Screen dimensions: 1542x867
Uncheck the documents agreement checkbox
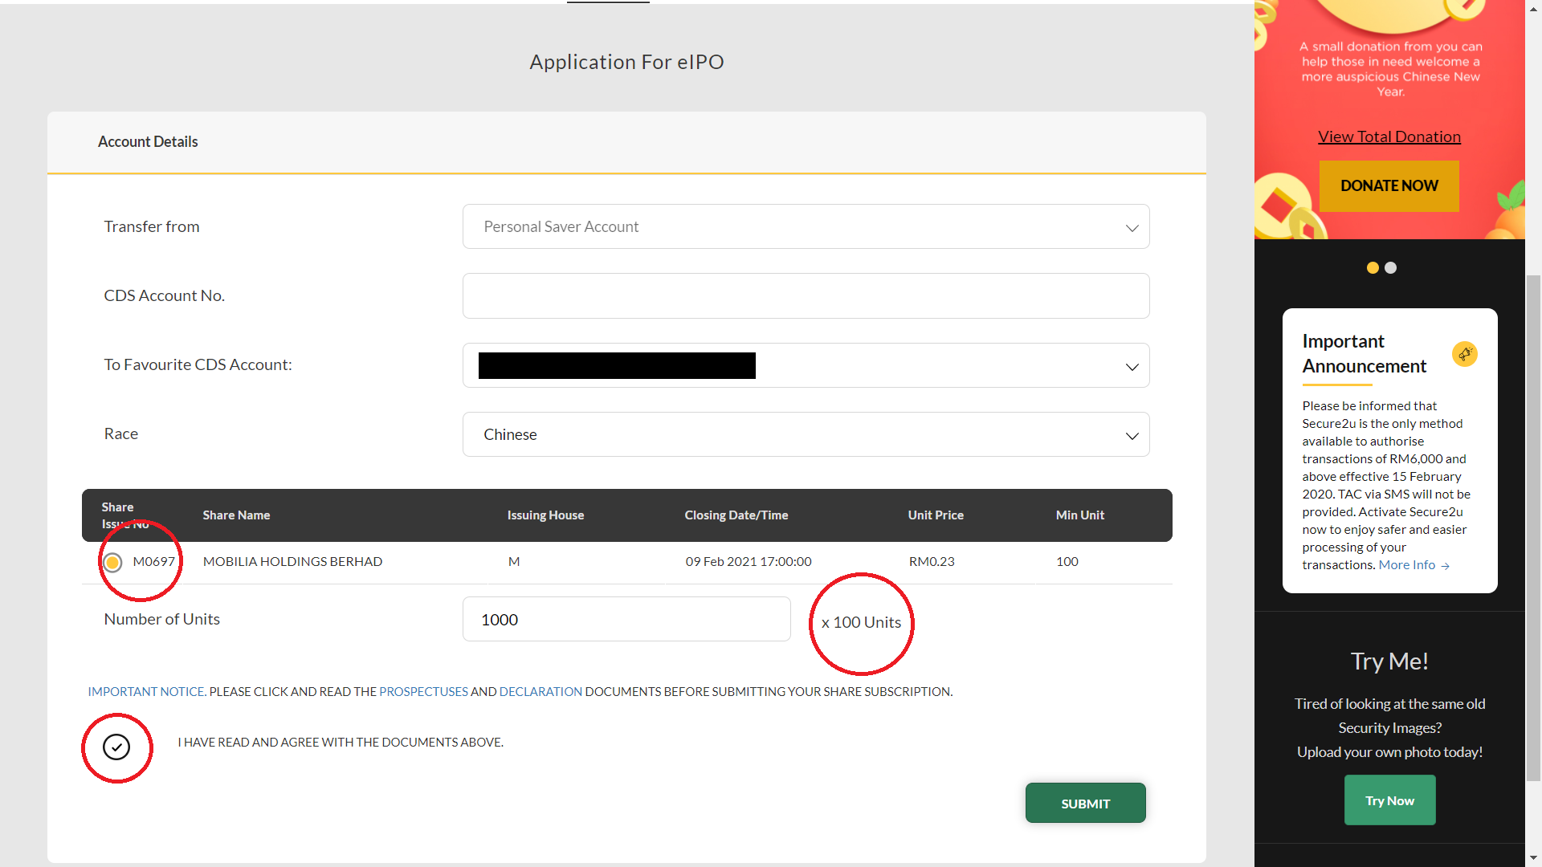coord(116,746)
